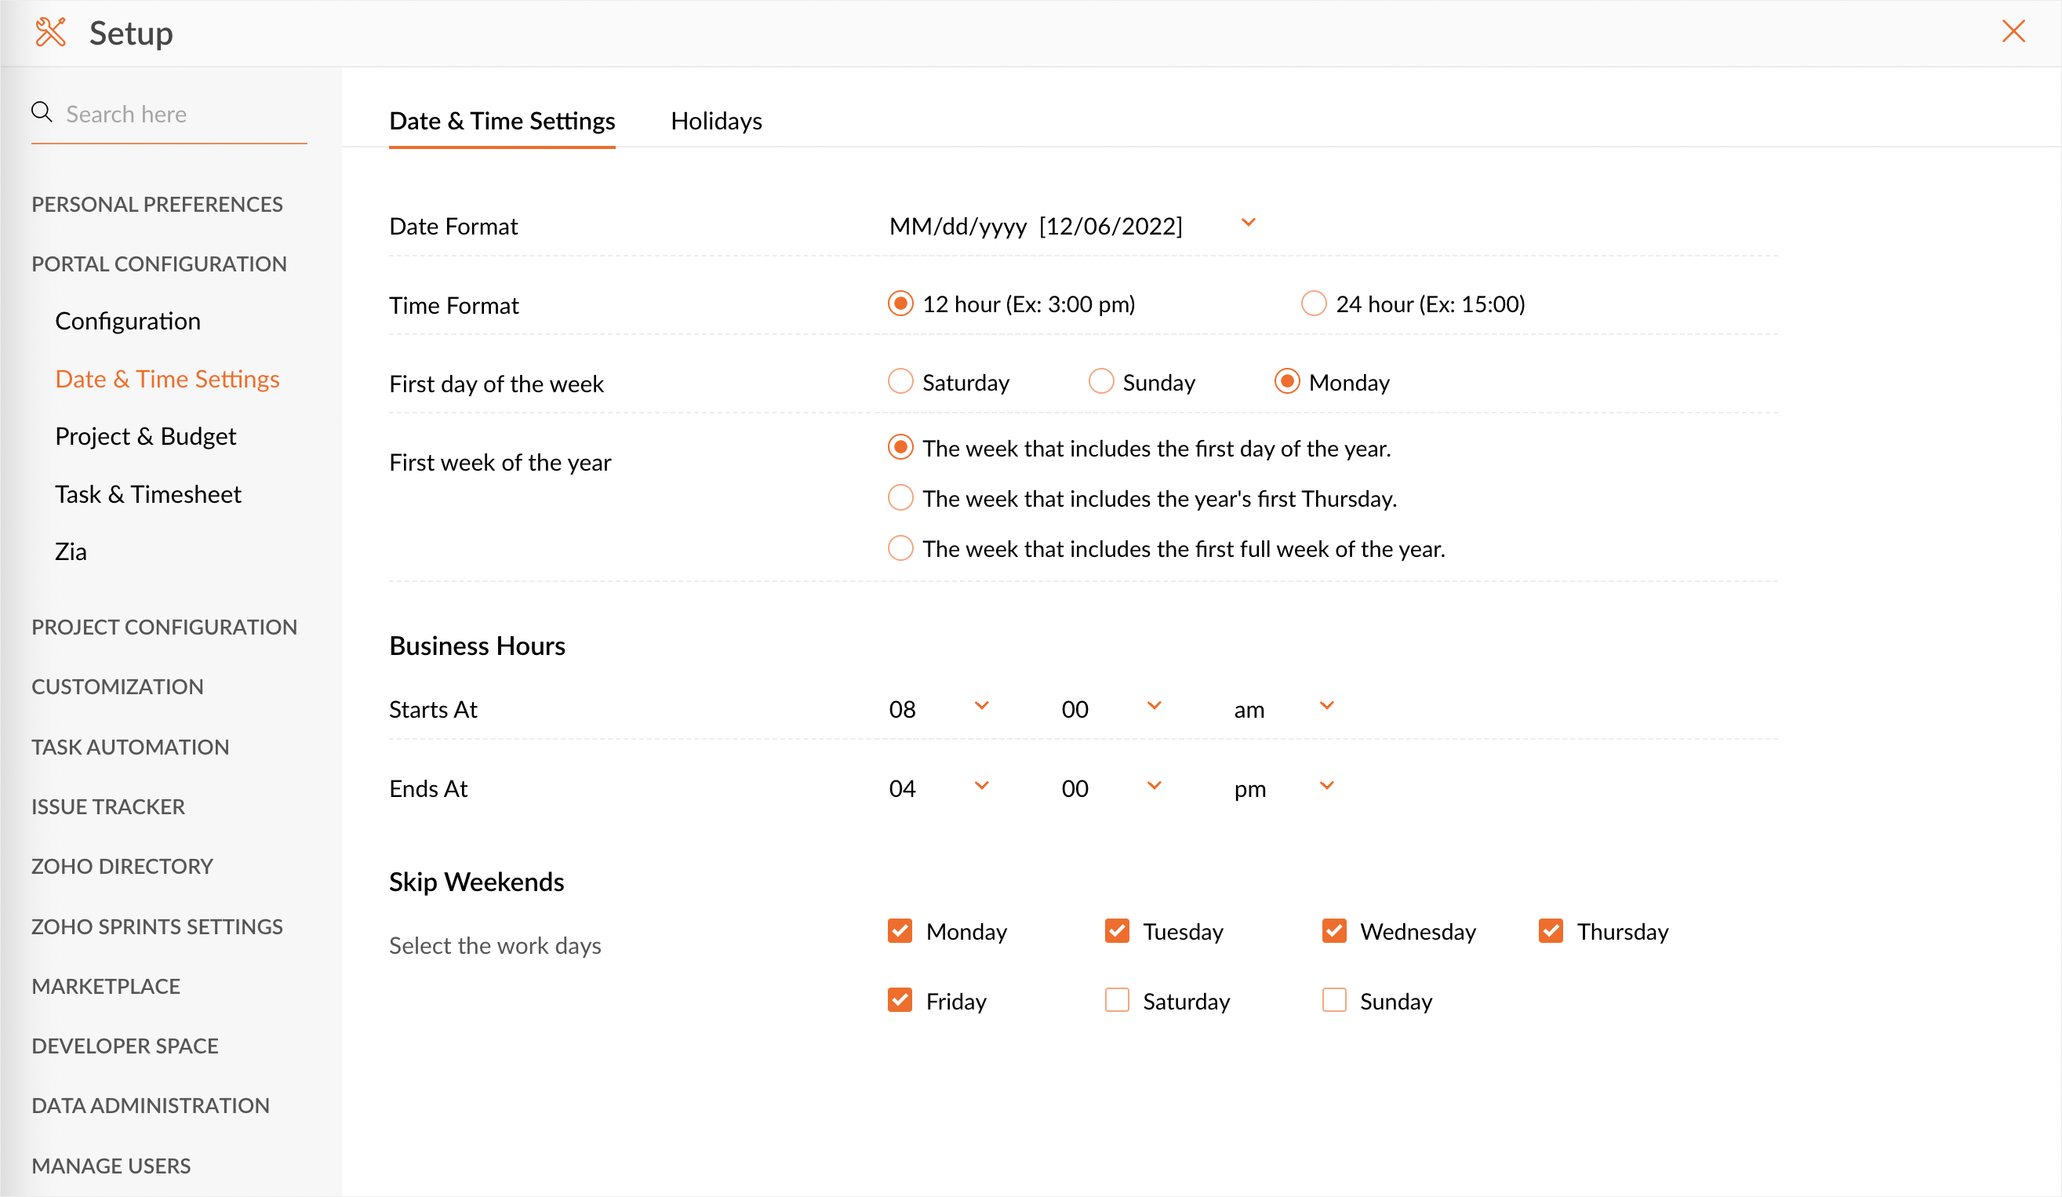Select 24 hour time format
Viewport: 2062px width, 1197px height.
coord(1313,304)
